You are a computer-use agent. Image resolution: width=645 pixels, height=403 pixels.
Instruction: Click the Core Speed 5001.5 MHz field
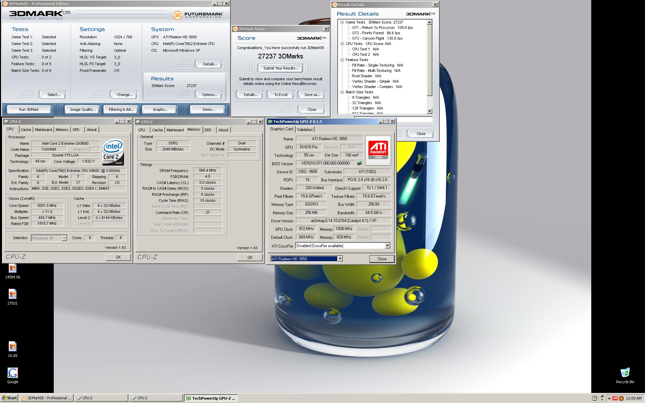(47, 206)
